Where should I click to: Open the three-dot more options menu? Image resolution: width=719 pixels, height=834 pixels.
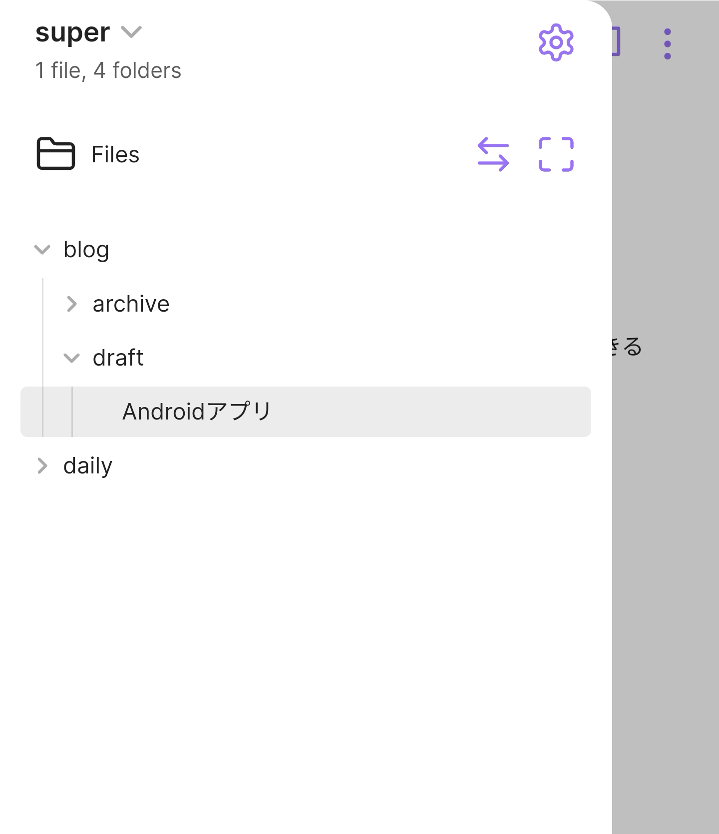click(x=668, y=44)
